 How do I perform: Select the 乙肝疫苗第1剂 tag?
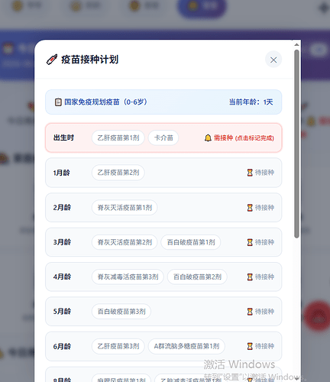click(118, 138)
